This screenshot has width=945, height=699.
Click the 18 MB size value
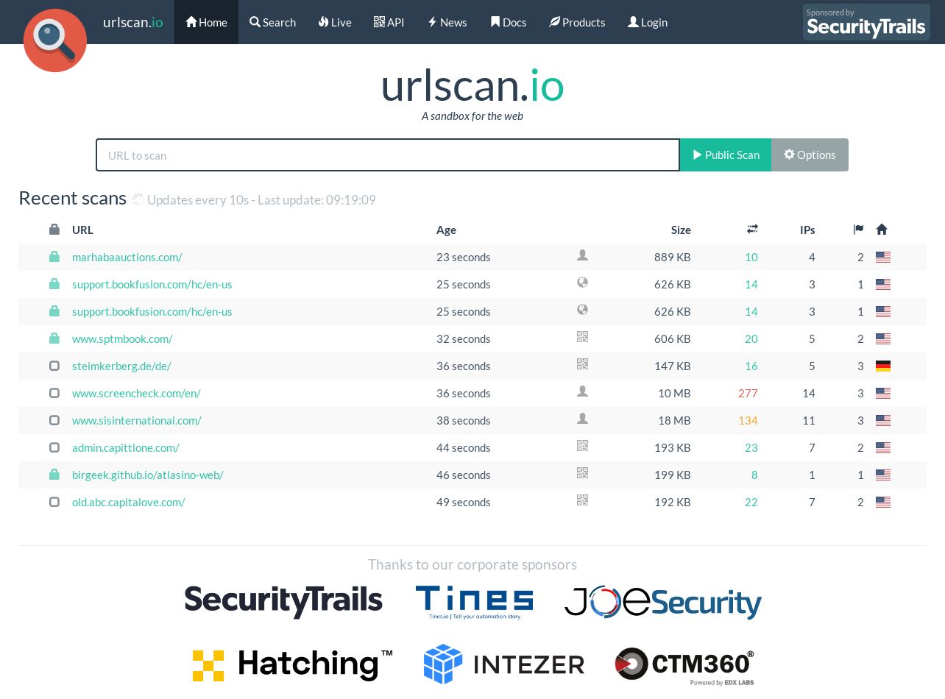tap(674, 421)
